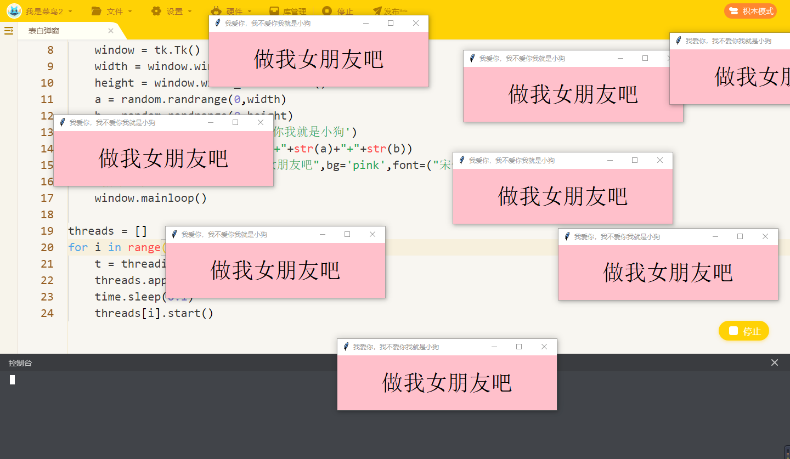The image size is (790, 459).
Task: Close the popup just above the yellow 停止 button
Action: (x=765, y=236)
